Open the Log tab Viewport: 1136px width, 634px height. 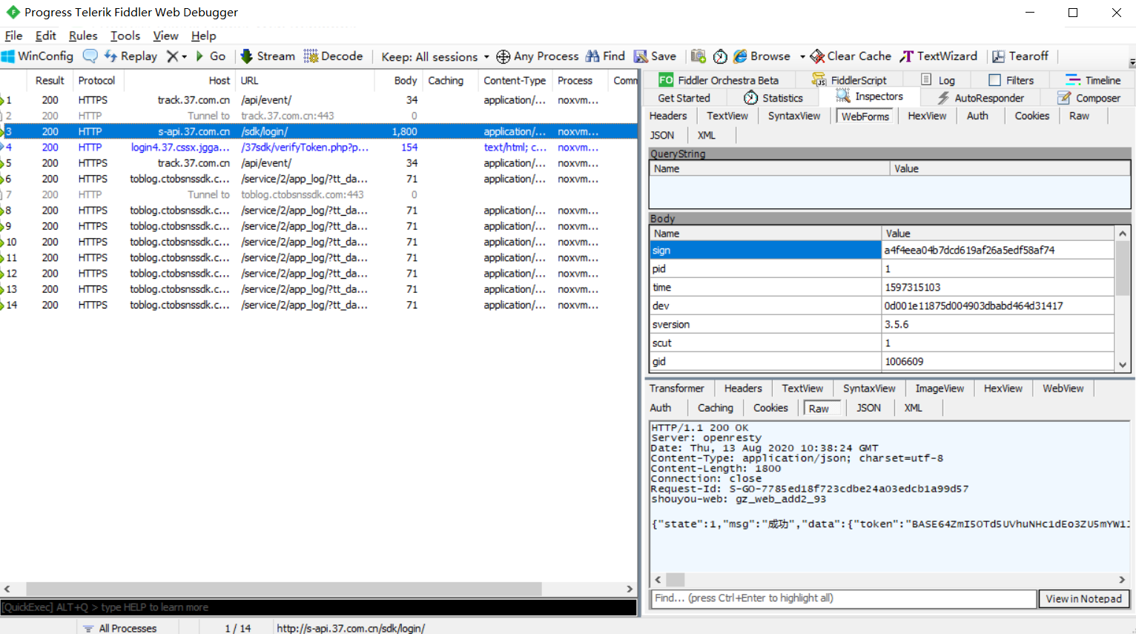[x=938, y=80]
